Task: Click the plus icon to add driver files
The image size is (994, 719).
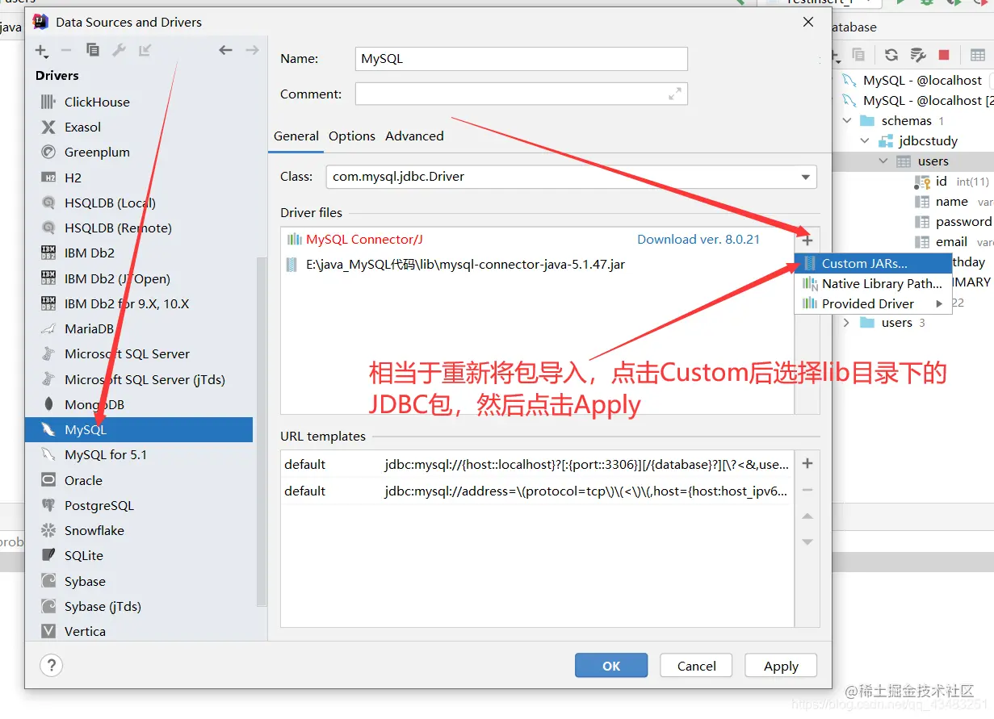Action: [807, 240]
